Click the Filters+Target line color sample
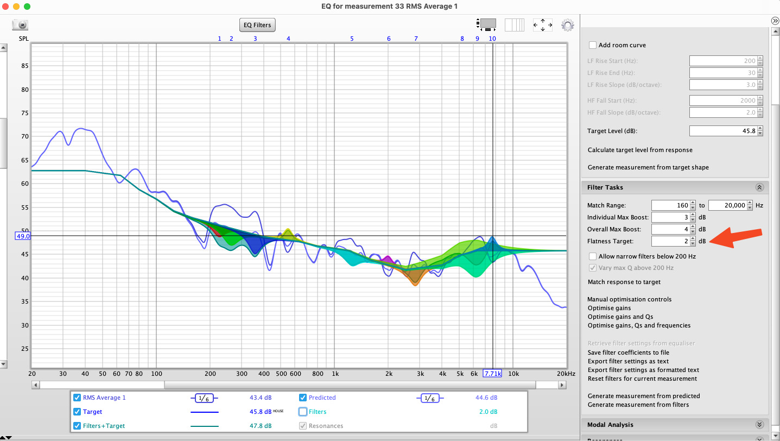The height and width of the screenshot is (441, 780). (x=204, y=426)
